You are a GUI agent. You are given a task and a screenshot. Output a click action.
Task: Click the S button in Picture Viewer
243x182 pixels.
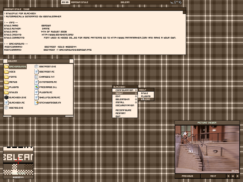(228, 176)
